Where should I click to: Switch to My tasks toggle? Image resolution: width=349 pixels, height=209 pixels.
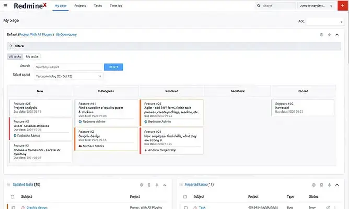click(x=32, y=57)
